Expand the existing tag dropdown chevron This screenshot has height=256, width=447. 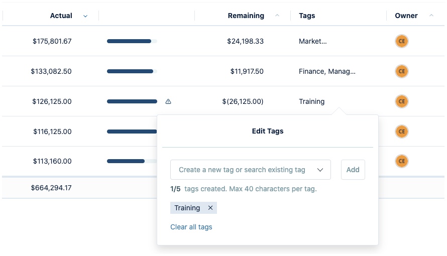320,170
